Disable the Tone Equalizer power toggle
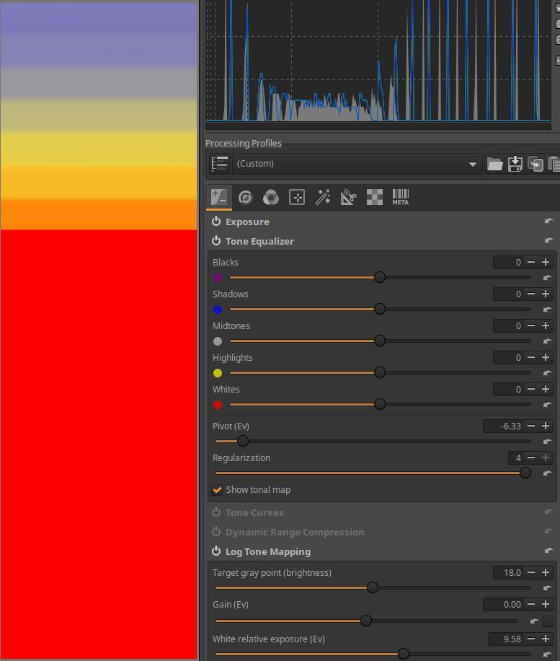Viewport: 560px width, 661px height. click(x=216, y=241)
